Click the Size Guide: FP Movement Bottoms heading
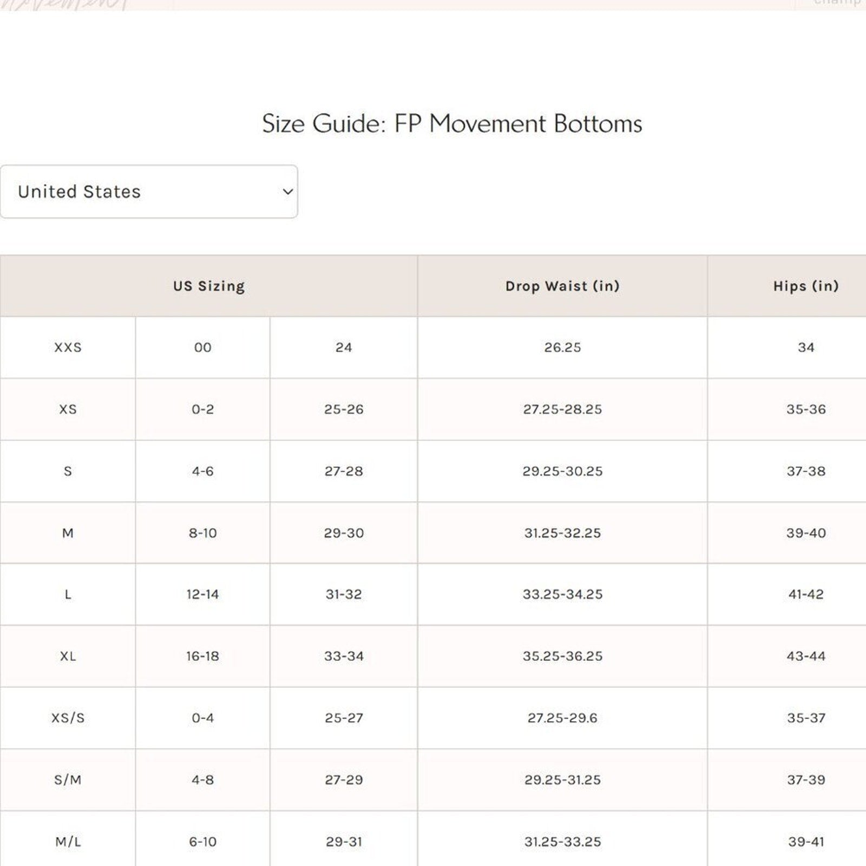The image size is (866, 866). click(x=452, y=123)
